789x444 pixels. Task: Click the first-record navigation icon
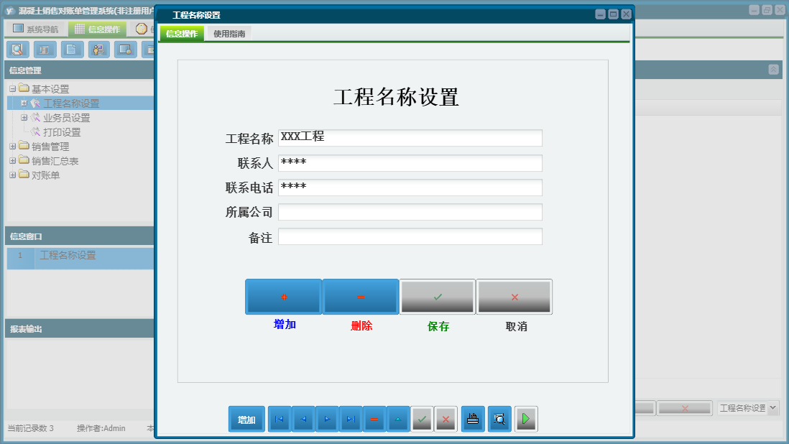(x=279, y=419)
